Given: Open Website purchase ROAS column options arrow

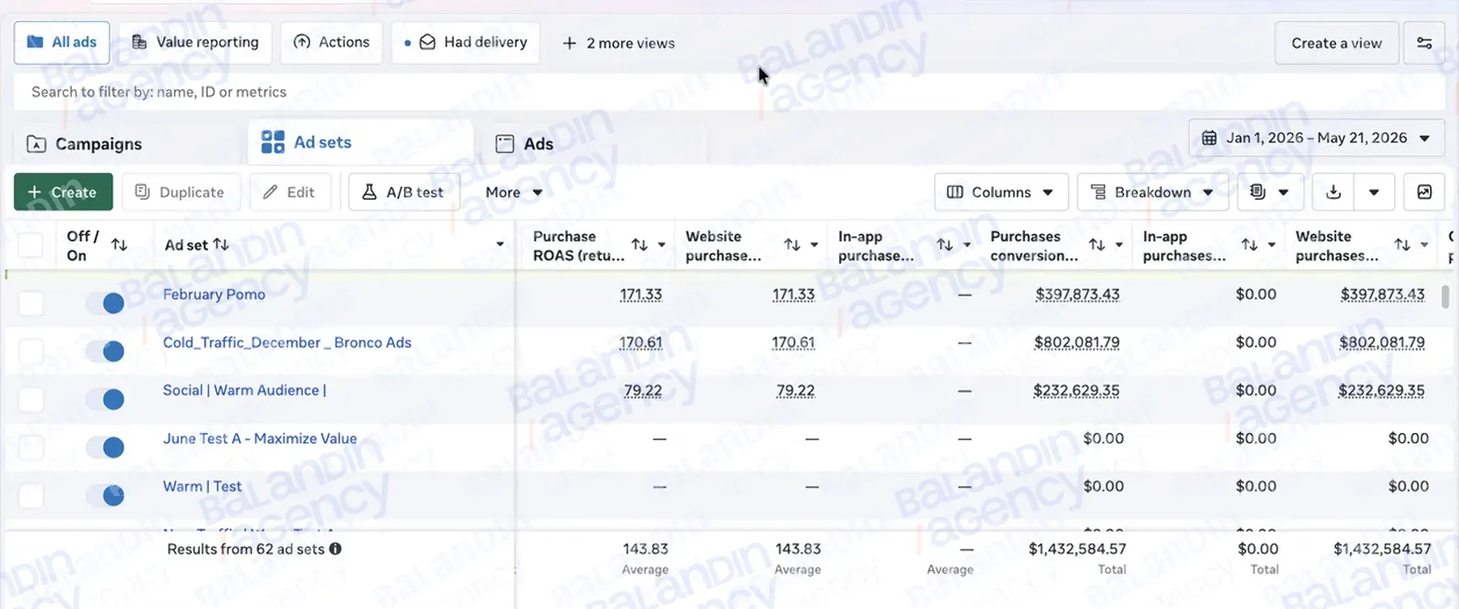Looking at the screenshot, I should (x=814, y=244).
